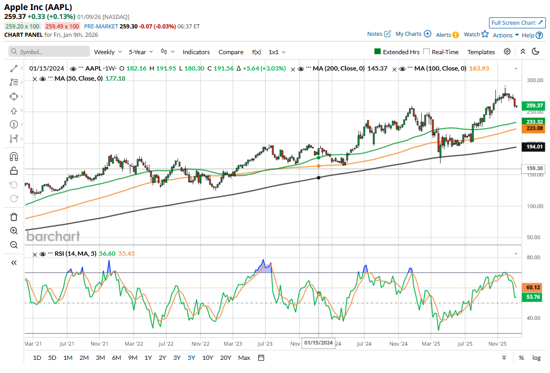Select the 1Y time range tab
The width and height of the screenshot is (550, 373).
(148, 358)
